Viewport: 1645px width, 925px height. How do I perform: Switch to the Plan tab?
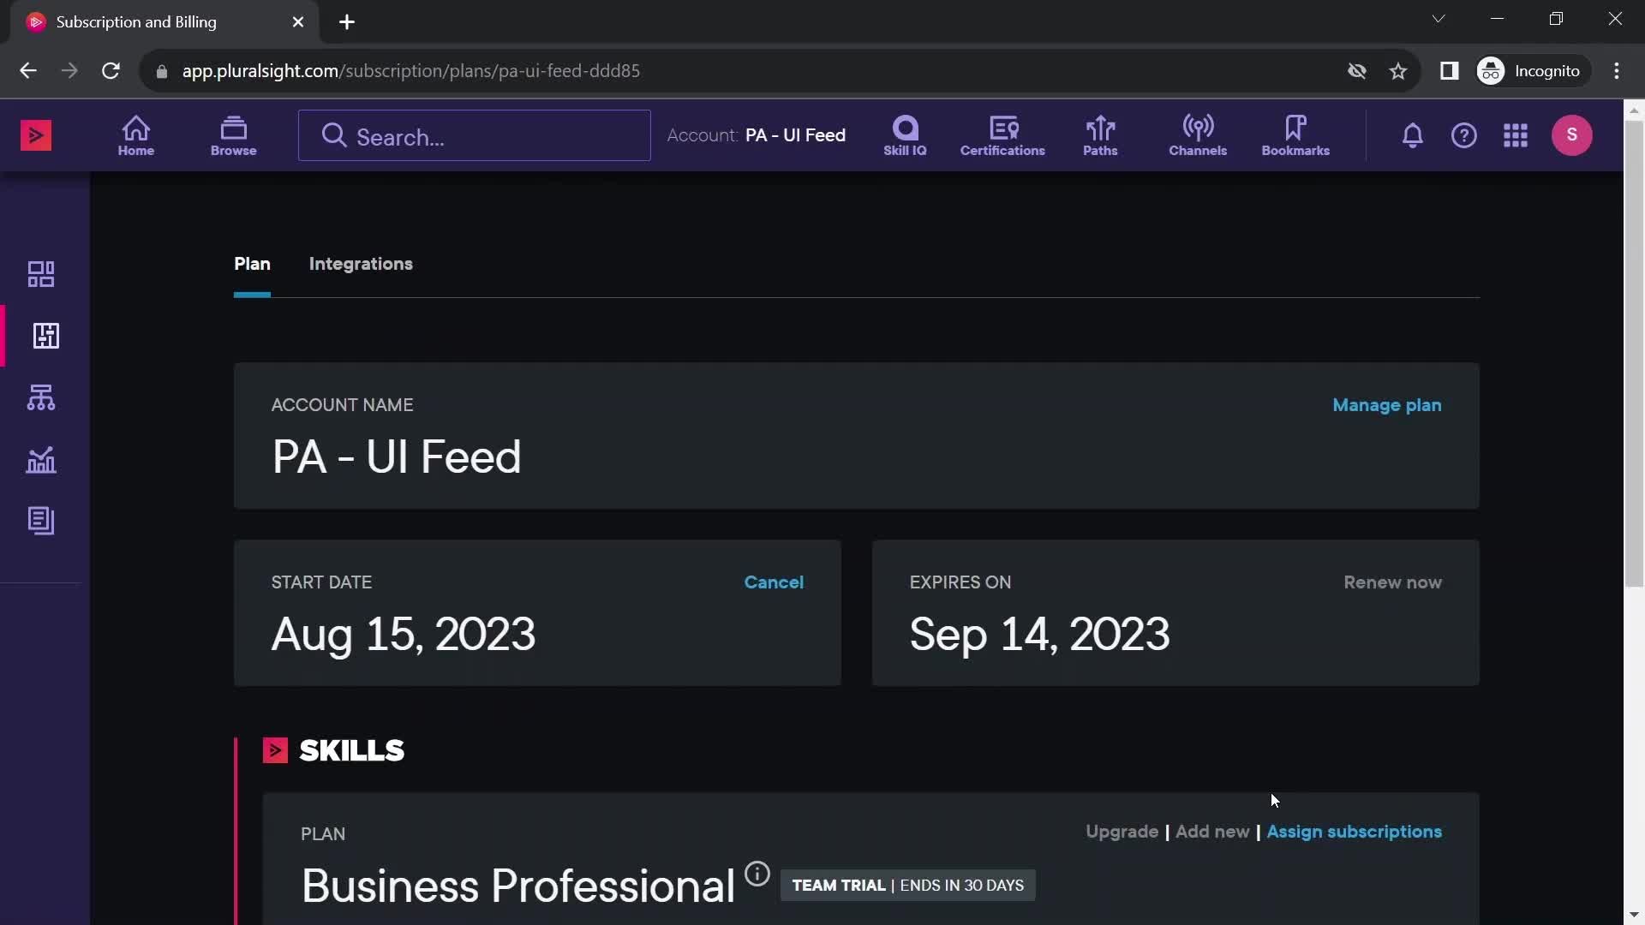pyautogui.click(x=251, y=262)
